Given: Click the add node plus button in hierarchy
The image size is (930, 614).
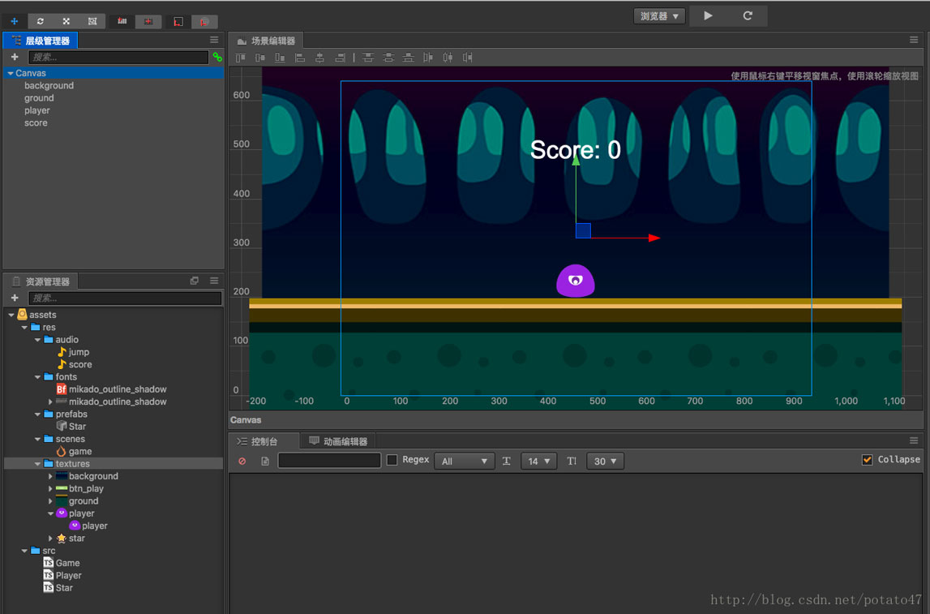Looking at the screenshot, I should pos(15,58).
